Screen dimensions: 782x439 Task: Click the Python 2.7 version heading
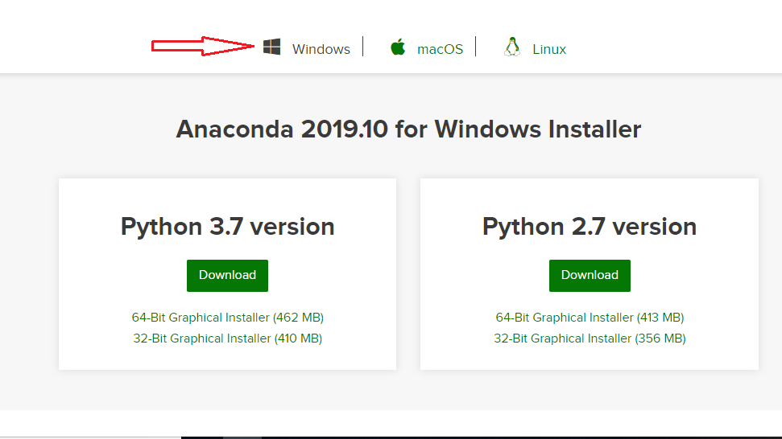click(590, 227)
